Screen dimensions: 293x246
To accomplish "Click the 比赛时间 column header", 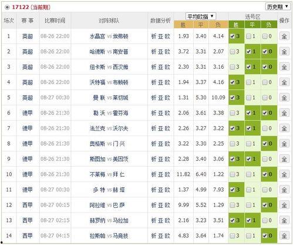I will point(55,21).
